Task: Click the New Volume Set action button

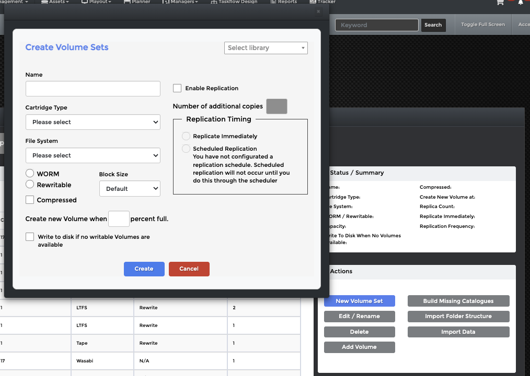Action: 359,301
